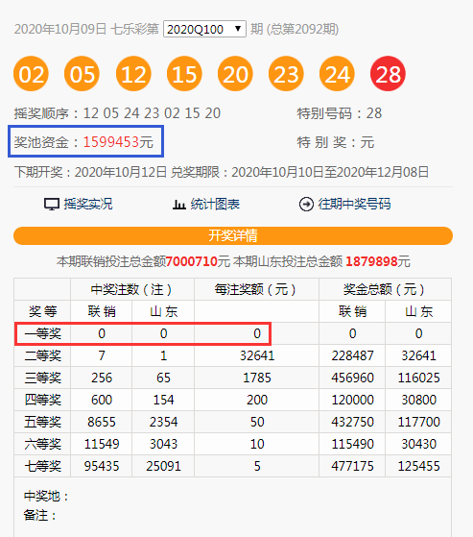Click the second prize total 228487
473x537 pixels.
point(352,355)
